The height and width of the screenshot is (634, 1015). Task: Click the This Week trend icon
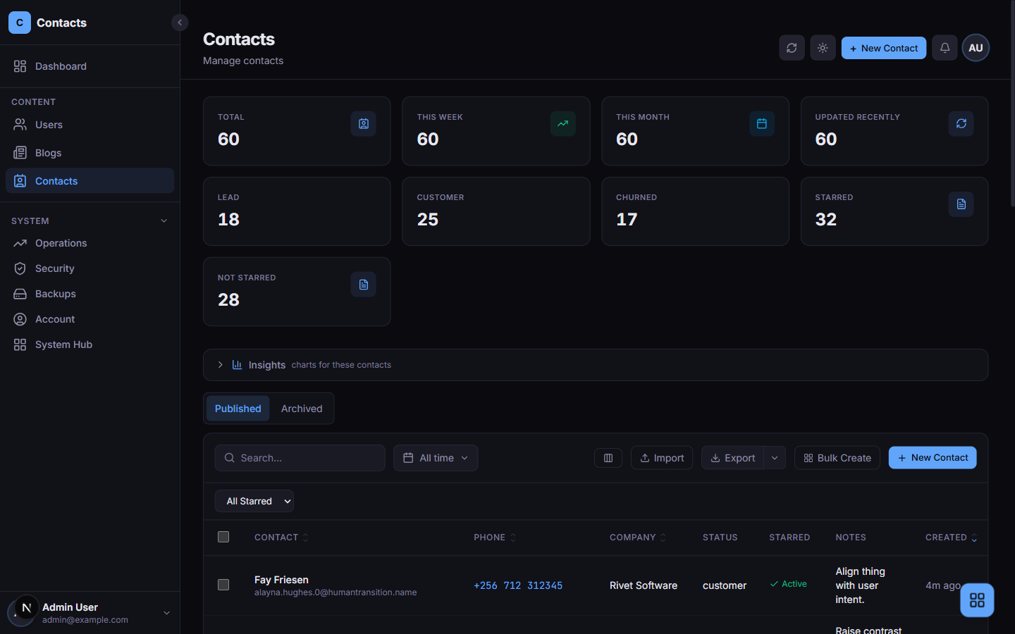pos(562,124)
